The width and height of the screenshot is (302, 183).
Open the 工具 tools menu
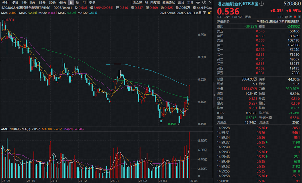click(x=190, y=2)
